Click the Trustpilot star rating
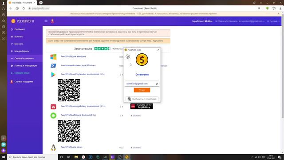Viewport: 284px width, 160px height. [103, 48]
